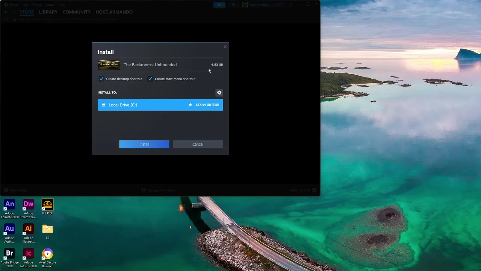Viewport: 481px width, 271px height.
Task: Open the Friends menu in Steam
Action: (37, 5)
